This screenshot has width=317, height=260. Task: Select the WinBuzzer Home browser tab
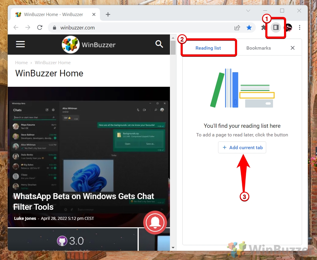pyautogui.click(x=55, y=14)
